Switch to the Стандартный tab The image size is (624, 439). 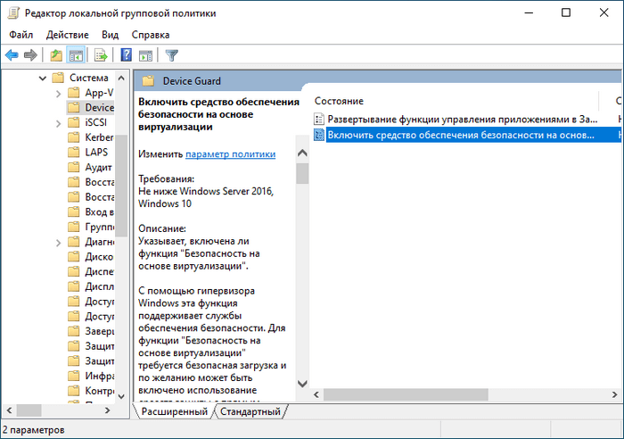click(250, 411)
